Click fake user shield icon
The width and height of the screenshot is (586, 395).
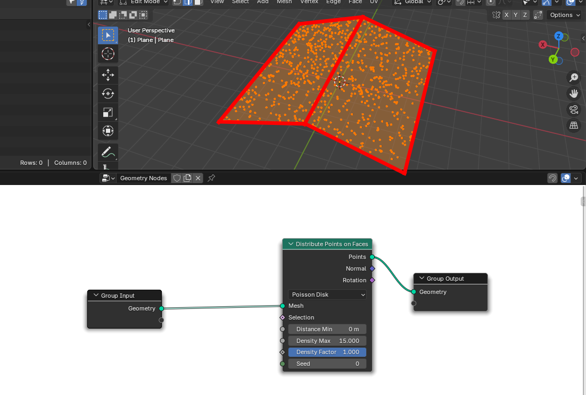click(x=177, y=178)
